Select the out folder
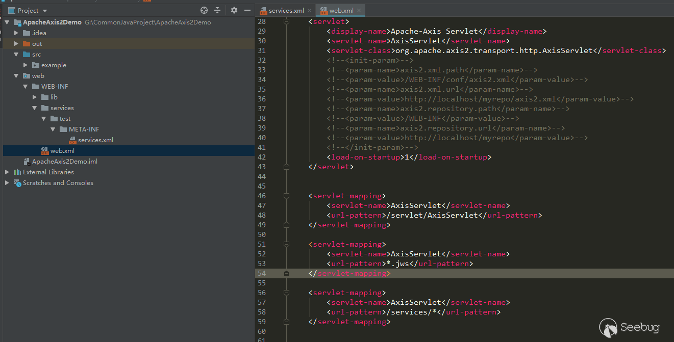The width and height of the screenshot is (674, 342). tap(37, 44)
